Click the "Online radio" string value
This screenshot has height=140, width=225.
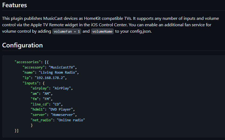point(71,120)
